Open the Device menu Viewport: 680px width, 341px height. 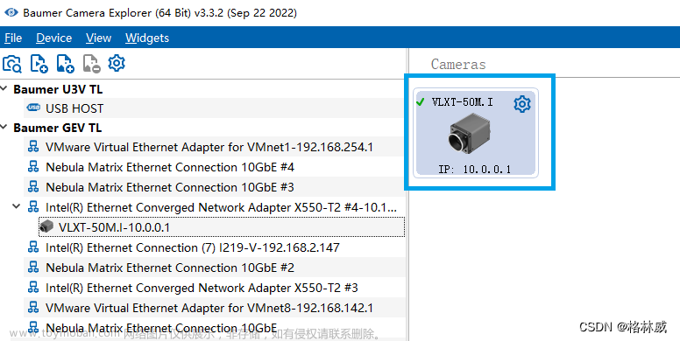tap(53, 38)
